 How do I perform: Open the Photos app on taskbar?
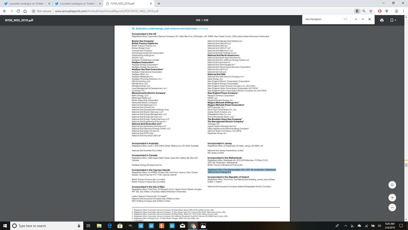pyautogui.click(x=203, y=226)
